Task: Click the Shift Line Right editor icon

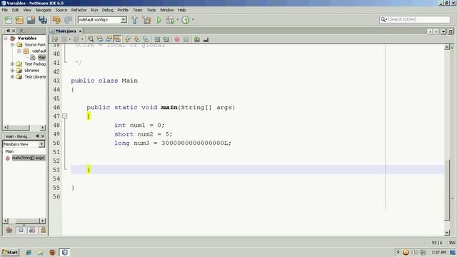Action: click(x=166, y=39)
